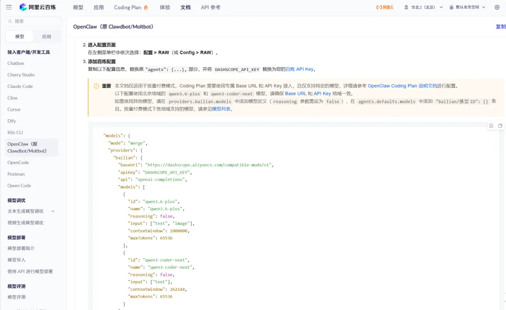Open the settings gear icon
Screen dimensions: 506x310
click(497, 7)
